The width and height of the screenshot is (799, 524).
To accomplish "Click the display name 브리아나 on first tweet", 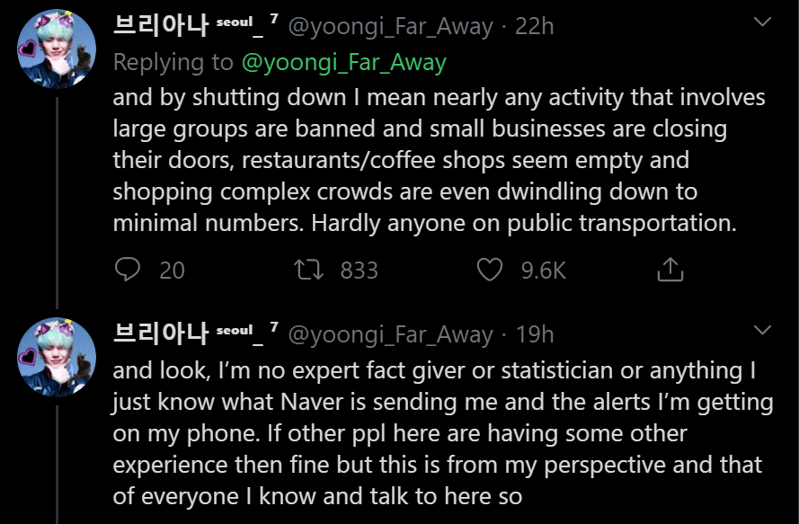I will (161, 25).
